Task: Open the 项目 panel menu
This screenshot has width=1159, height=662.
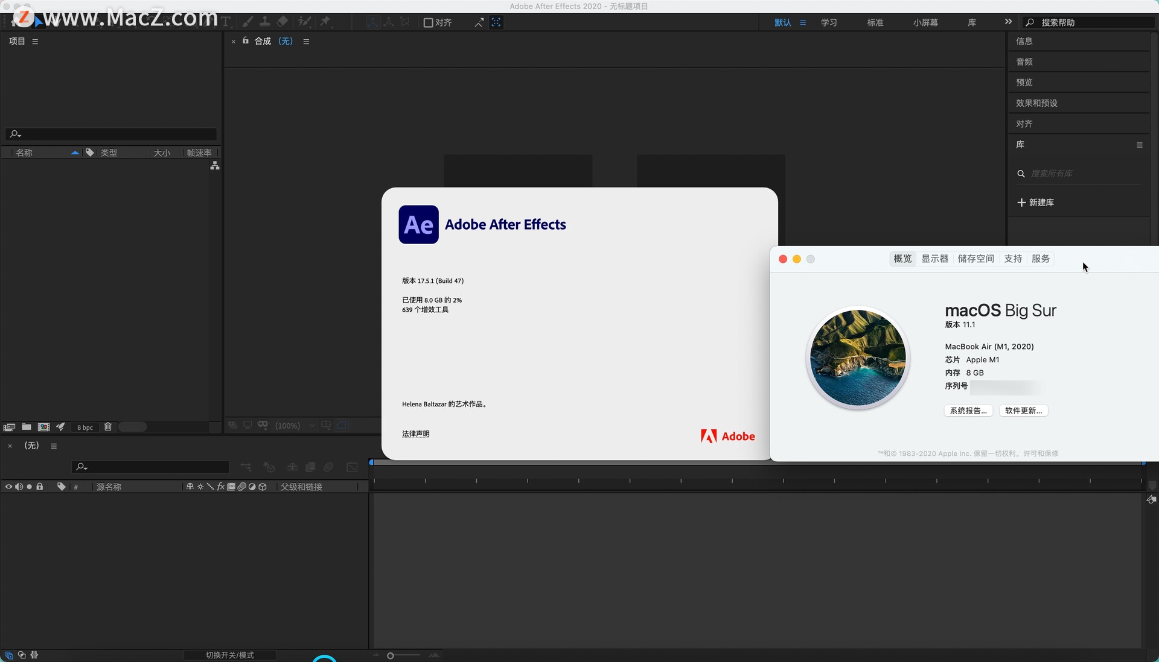Action: (x=35, y=42)
